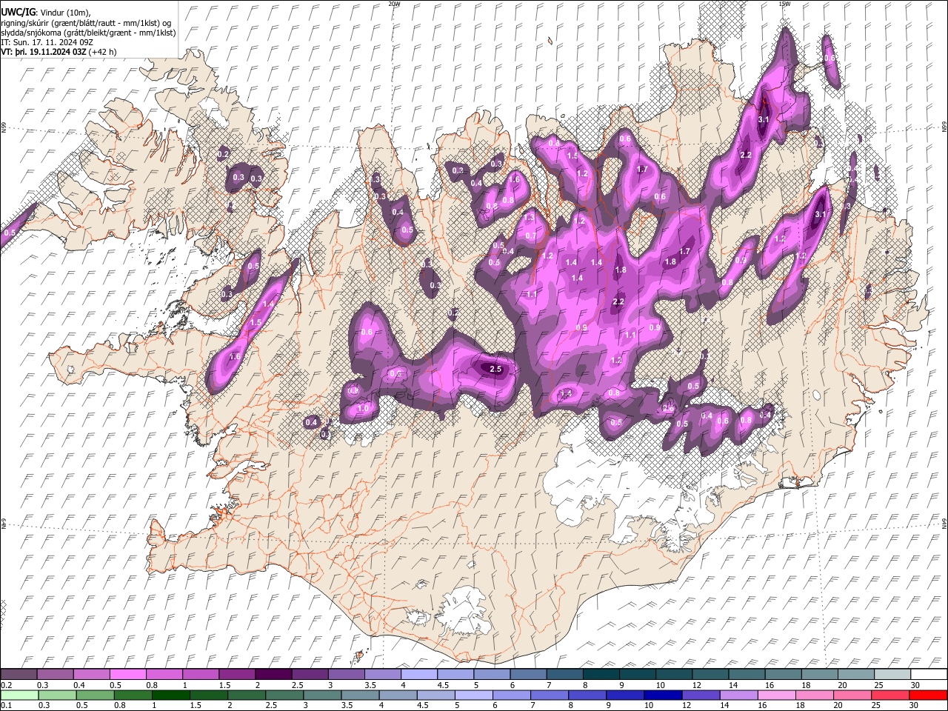The image size is (948, 711).
Task: Pick the purple-row legend swatch labeled 0.2
Action: click(x=19, y=674)
